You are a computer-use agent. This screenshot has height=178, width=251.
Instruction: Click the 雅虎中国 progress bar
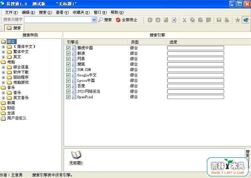(x=195, y=48)
